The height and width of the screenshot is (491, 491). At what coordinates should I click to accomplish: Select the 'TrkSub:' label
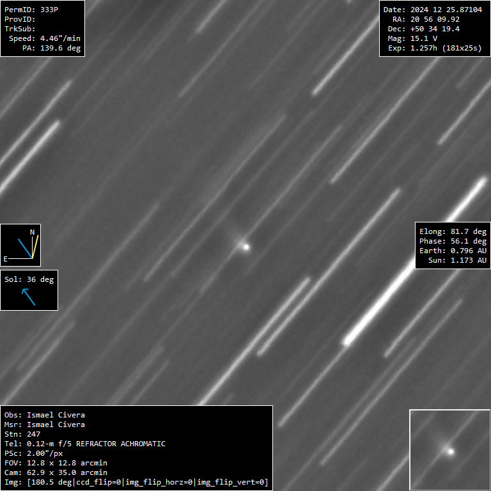20,29
